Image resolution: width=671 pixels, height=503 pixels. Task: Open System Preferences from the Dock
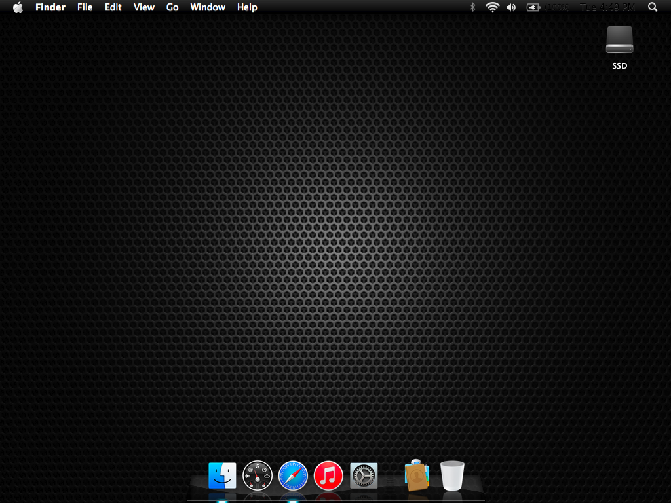(364, 475)
